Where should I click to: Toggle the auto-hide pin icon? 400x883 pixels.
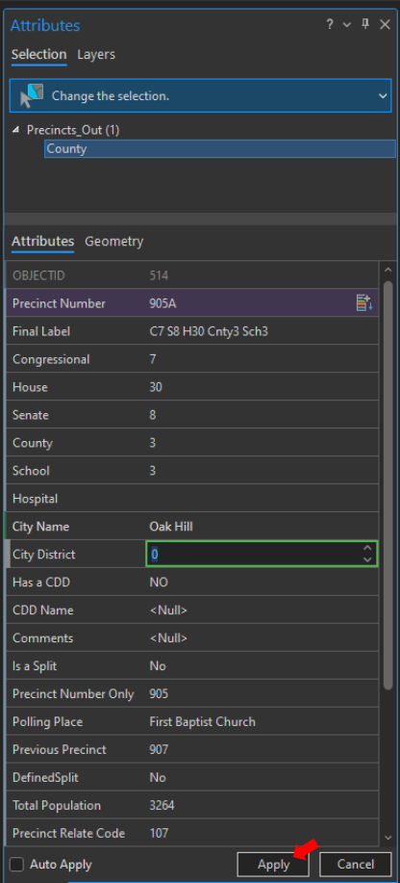click(365, 24)
